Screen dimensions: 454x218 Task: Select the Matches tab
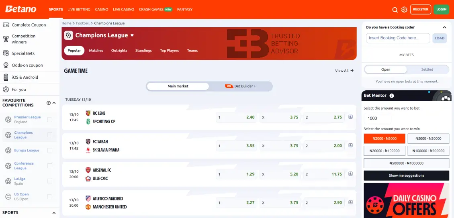(96, 50)
